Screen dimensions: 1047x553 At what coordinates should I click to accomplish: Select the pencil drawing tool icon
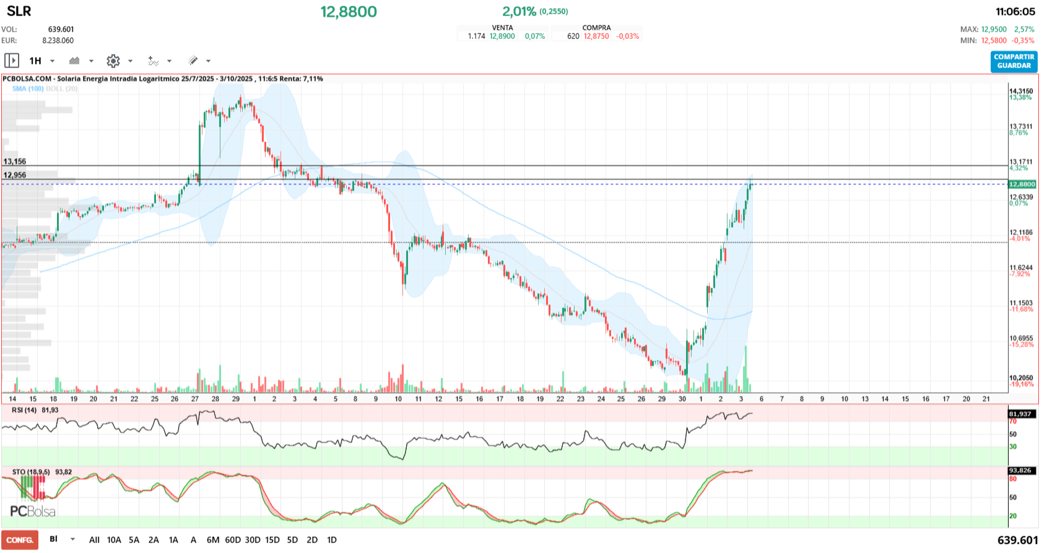point(193,61)
